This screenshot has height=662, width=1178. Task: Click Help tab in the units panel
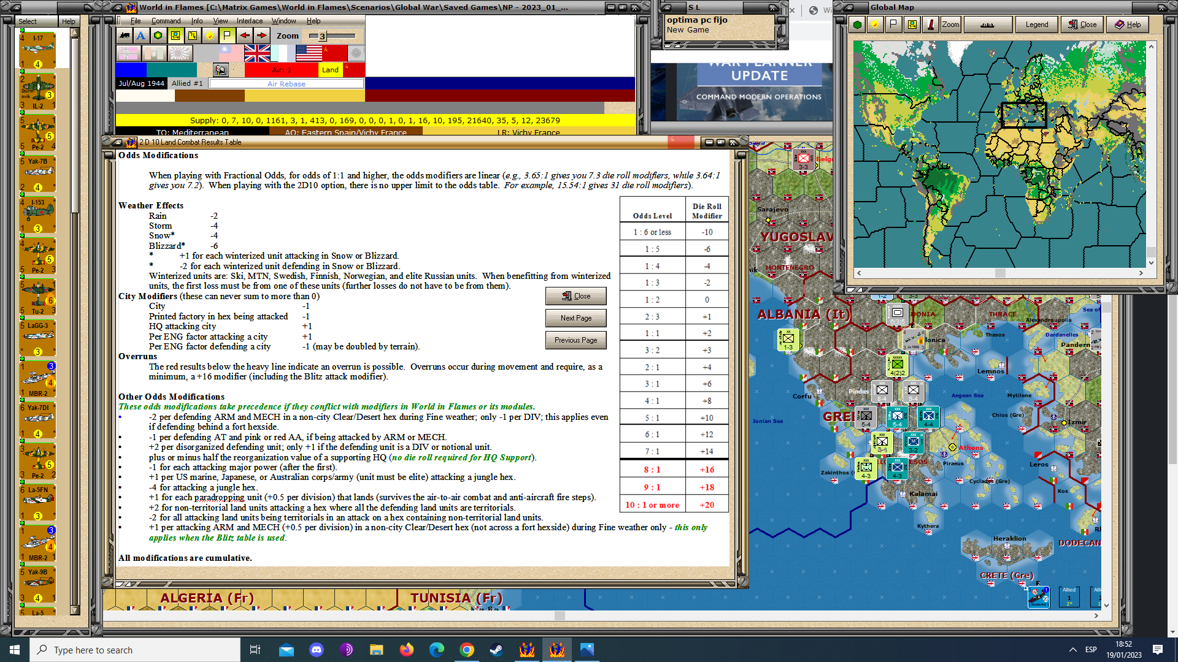pyautogui.click(x=68, y=21)
